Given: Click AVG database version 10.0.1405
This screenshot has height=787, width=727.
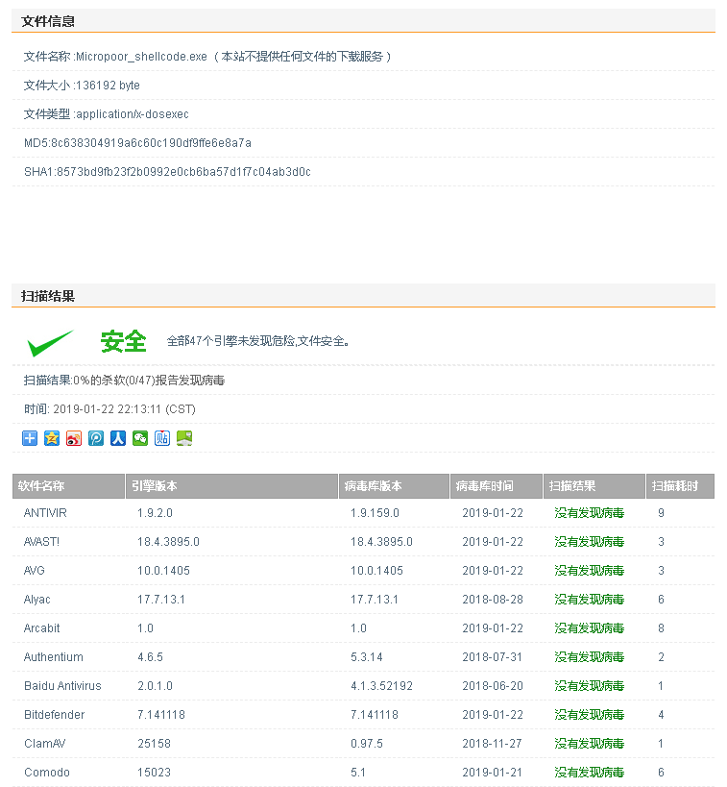Looking at the screenshot, I should (x=376, y=571).
